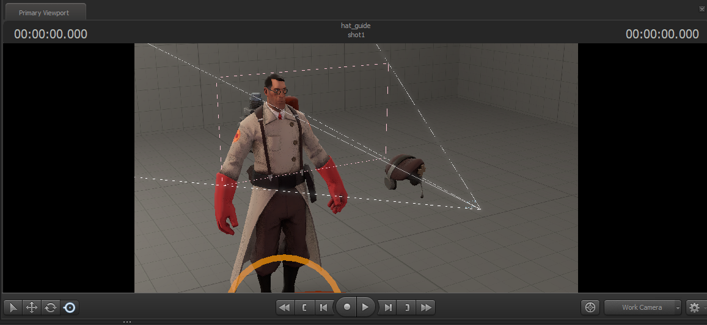Viewport: 707px width, 325px height.
Task: Click the hat_guide session name
Action: 356,26
